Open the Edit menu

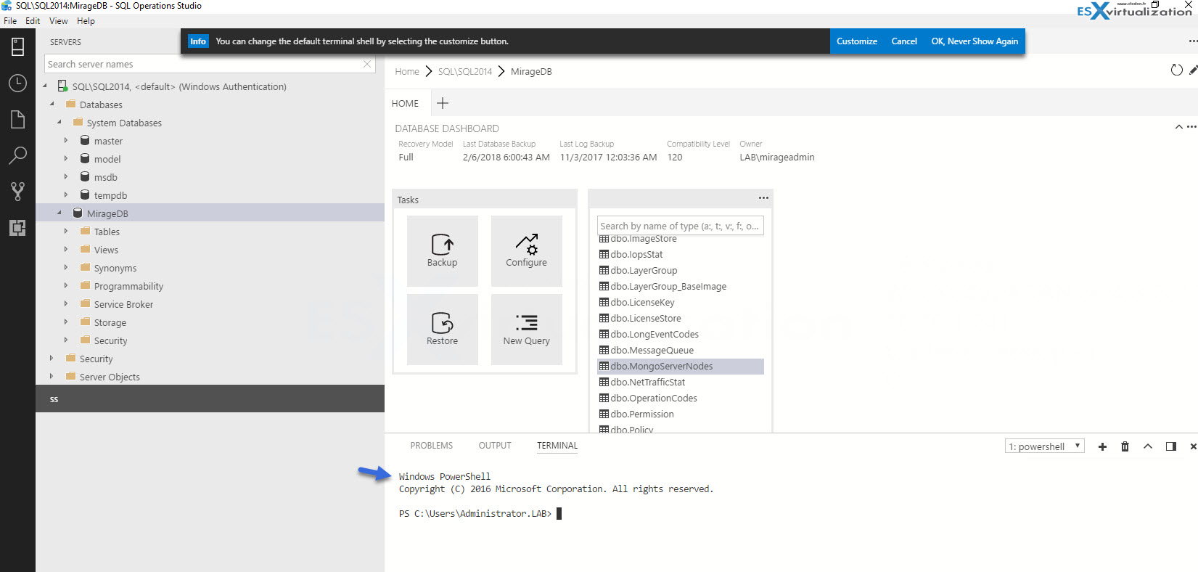33,21
